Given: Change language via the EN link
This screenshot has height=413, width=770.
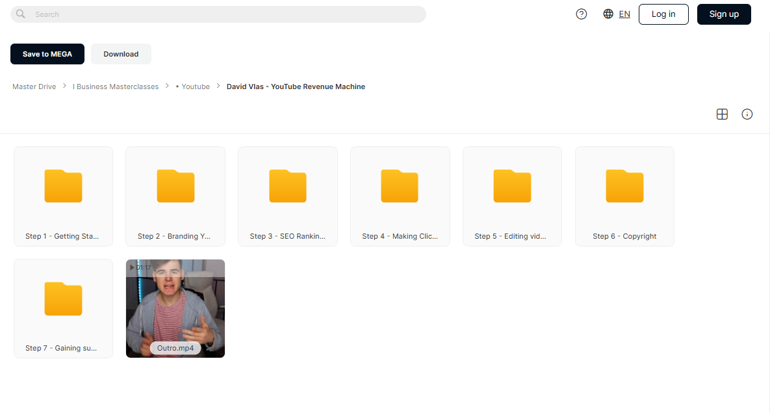Looking at the screenshot, I should pyautogui.click(x=624, y=14).
